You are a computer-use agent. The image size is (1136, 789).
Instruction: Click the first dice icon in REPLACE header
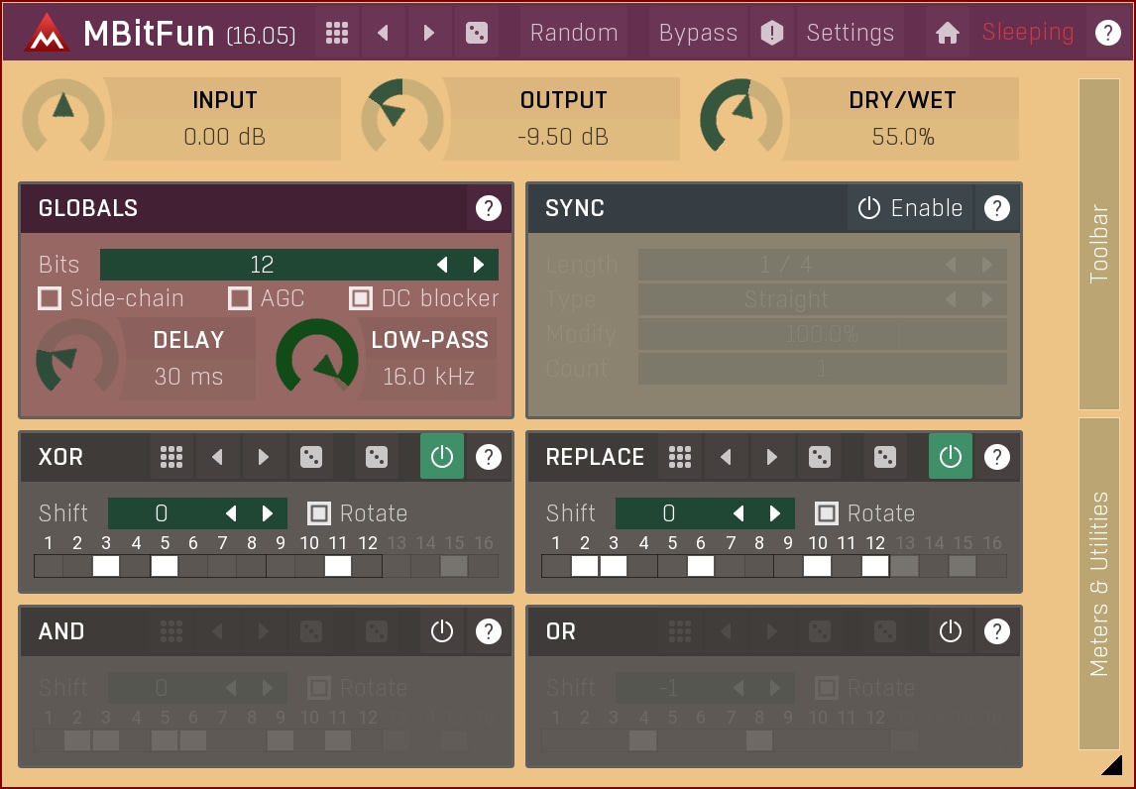pyautogui.click(x=820, y=457)
